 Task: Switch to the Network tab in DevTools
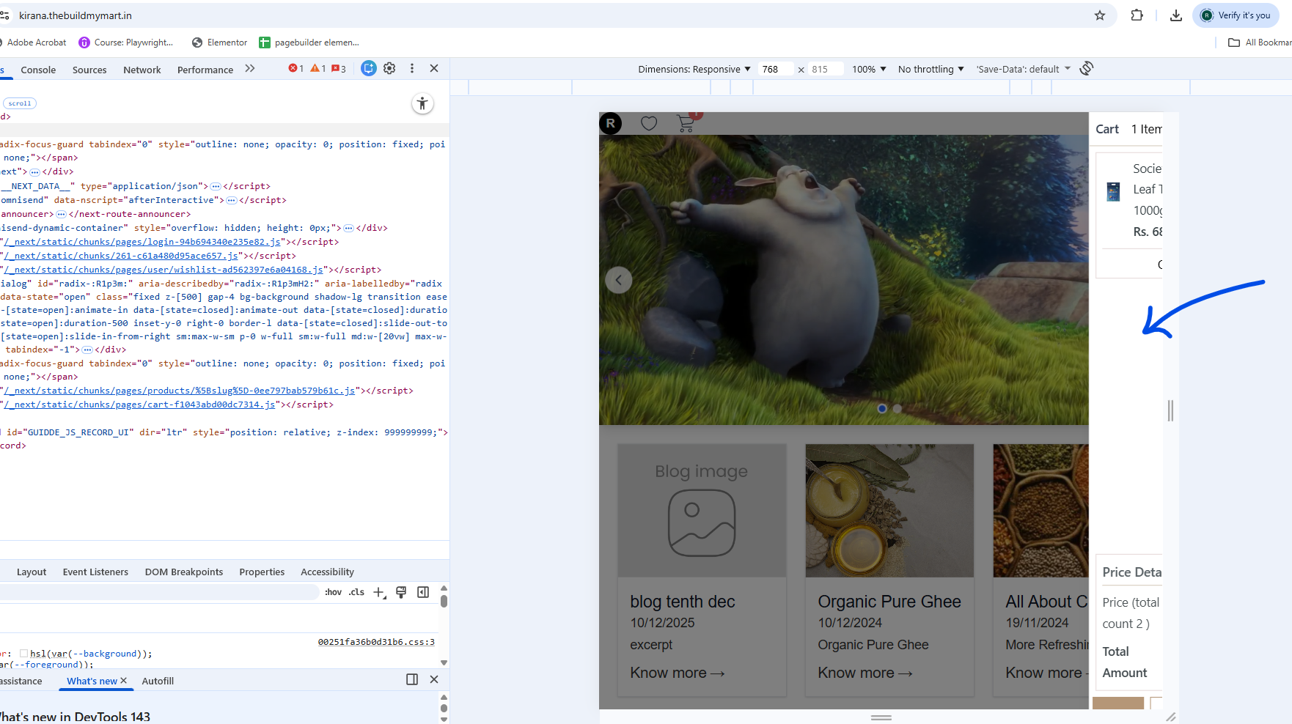pos(142,70)
